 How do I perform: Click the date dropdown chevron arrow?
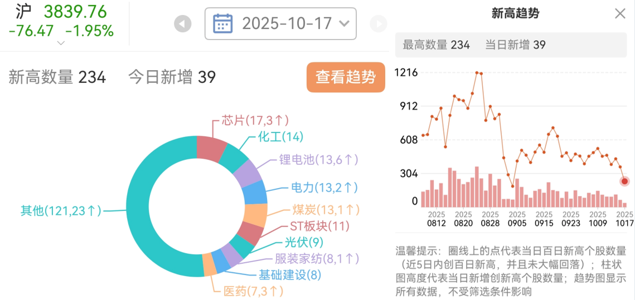(x=344, y=23)
